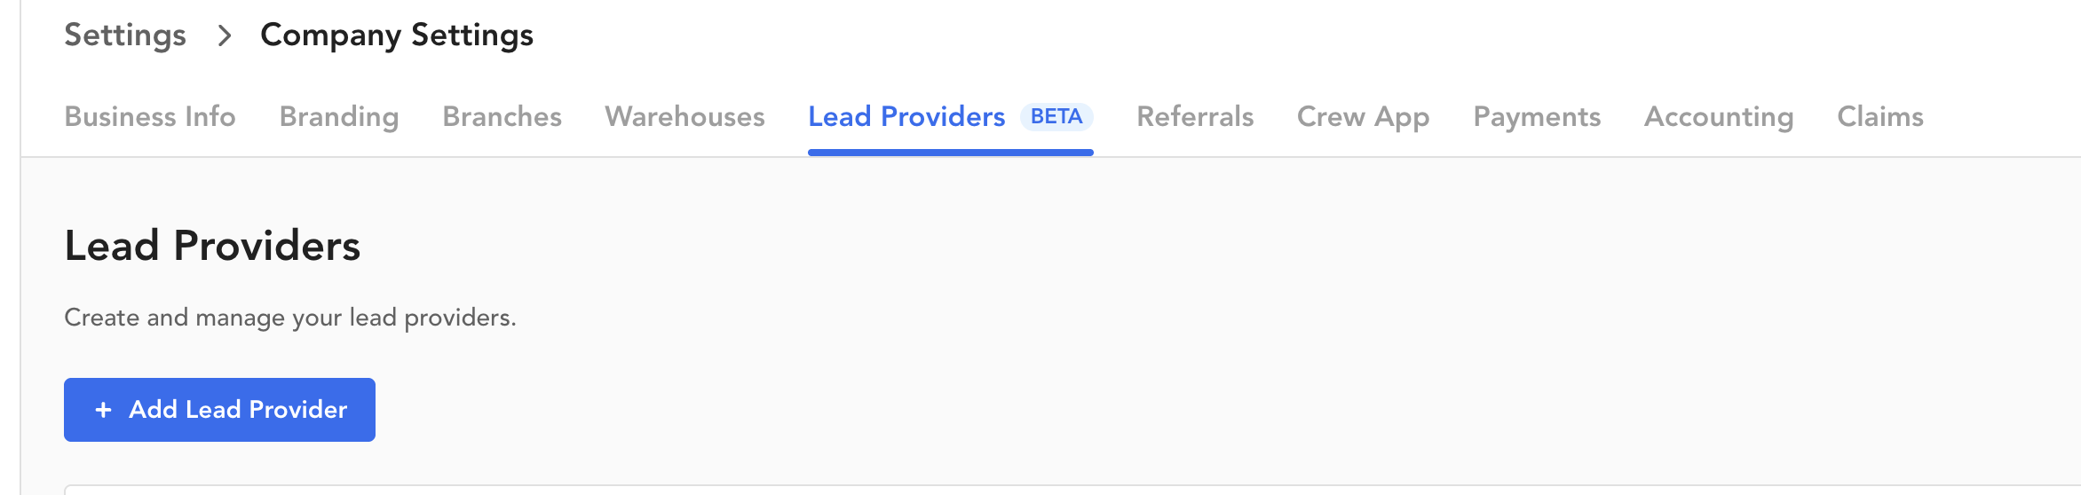Switch to the Branding tab

tap(339, 117)
